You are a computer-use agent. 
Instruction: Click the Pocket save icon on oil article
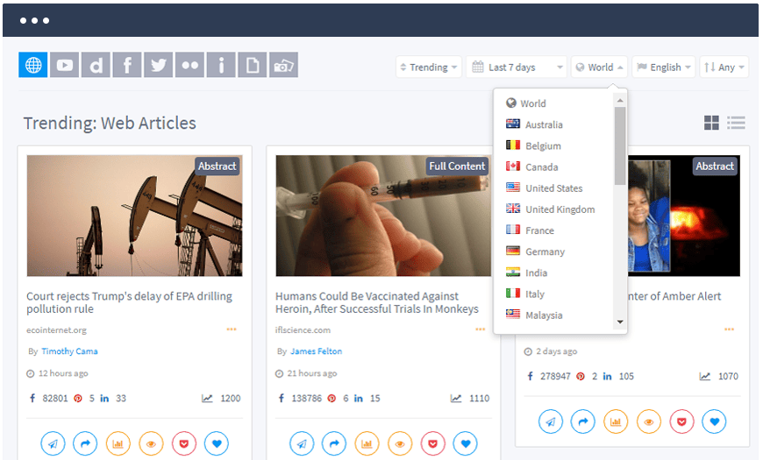pyautogui.click(x=184, y=443)
